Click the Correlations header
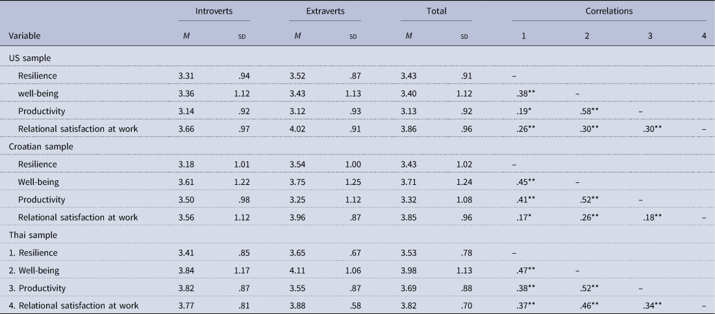715x314 pixels. (609, 12)
